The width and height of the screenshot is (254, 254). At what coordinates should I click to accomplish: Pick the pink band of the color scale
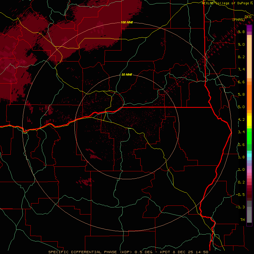point(249,171)
